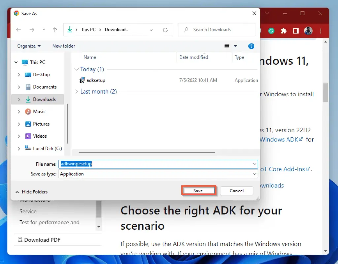Screen dimensions: 338x264
Task: Select Documents in the navigation tree
Action: pos(45,87)
